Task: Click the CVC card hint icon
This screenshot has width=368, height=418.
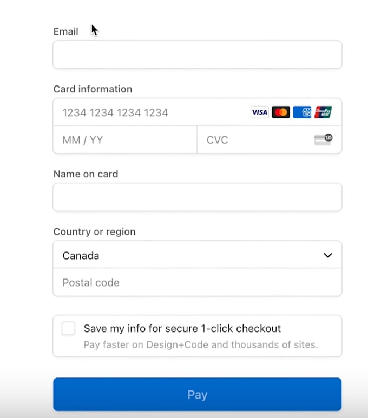Action: 323,140
